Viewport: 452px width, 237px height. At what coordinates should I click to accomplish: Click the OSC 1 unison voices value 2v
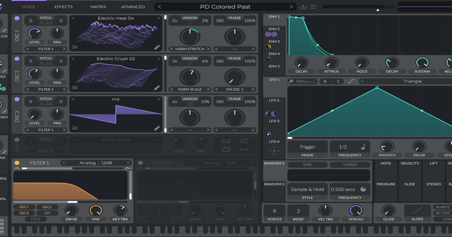click(175, 21)
